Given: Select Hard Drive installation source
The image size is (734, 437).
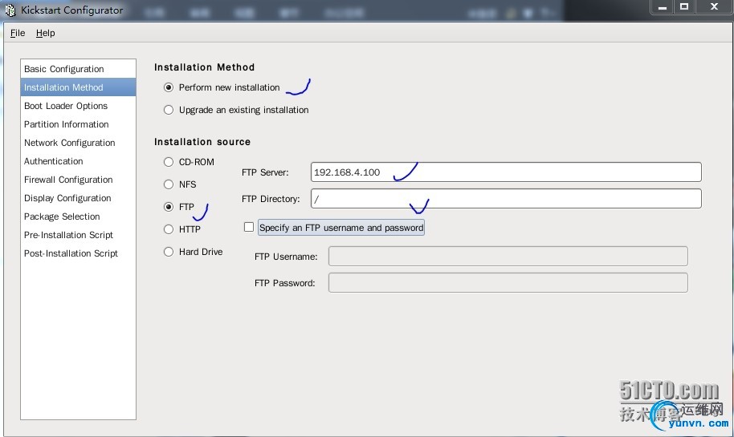Looking at the screenshot, I should [169, 252].
